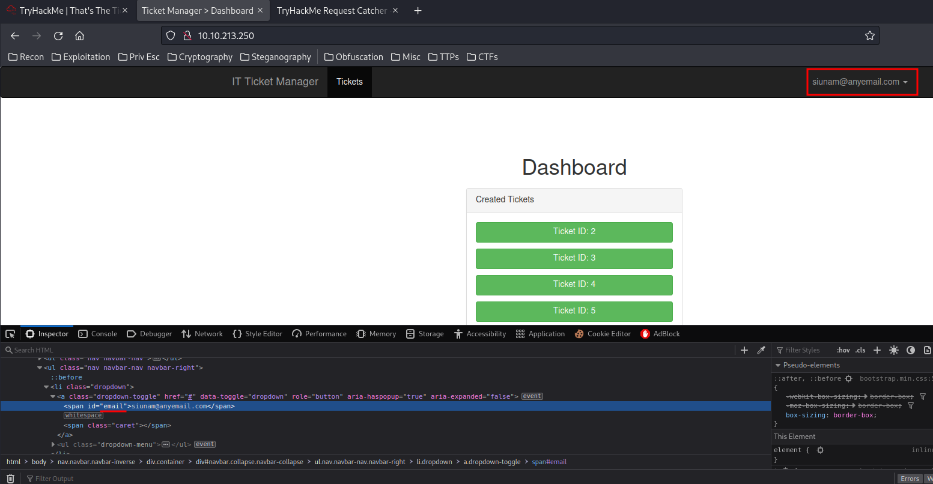This screenshot has width=933, height=484.
Task: Open the Style Editor panel
Action: 257,334
